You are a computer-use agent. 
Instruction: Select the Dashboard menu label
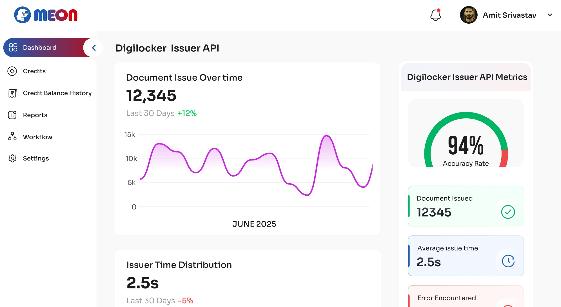point(40,48)
